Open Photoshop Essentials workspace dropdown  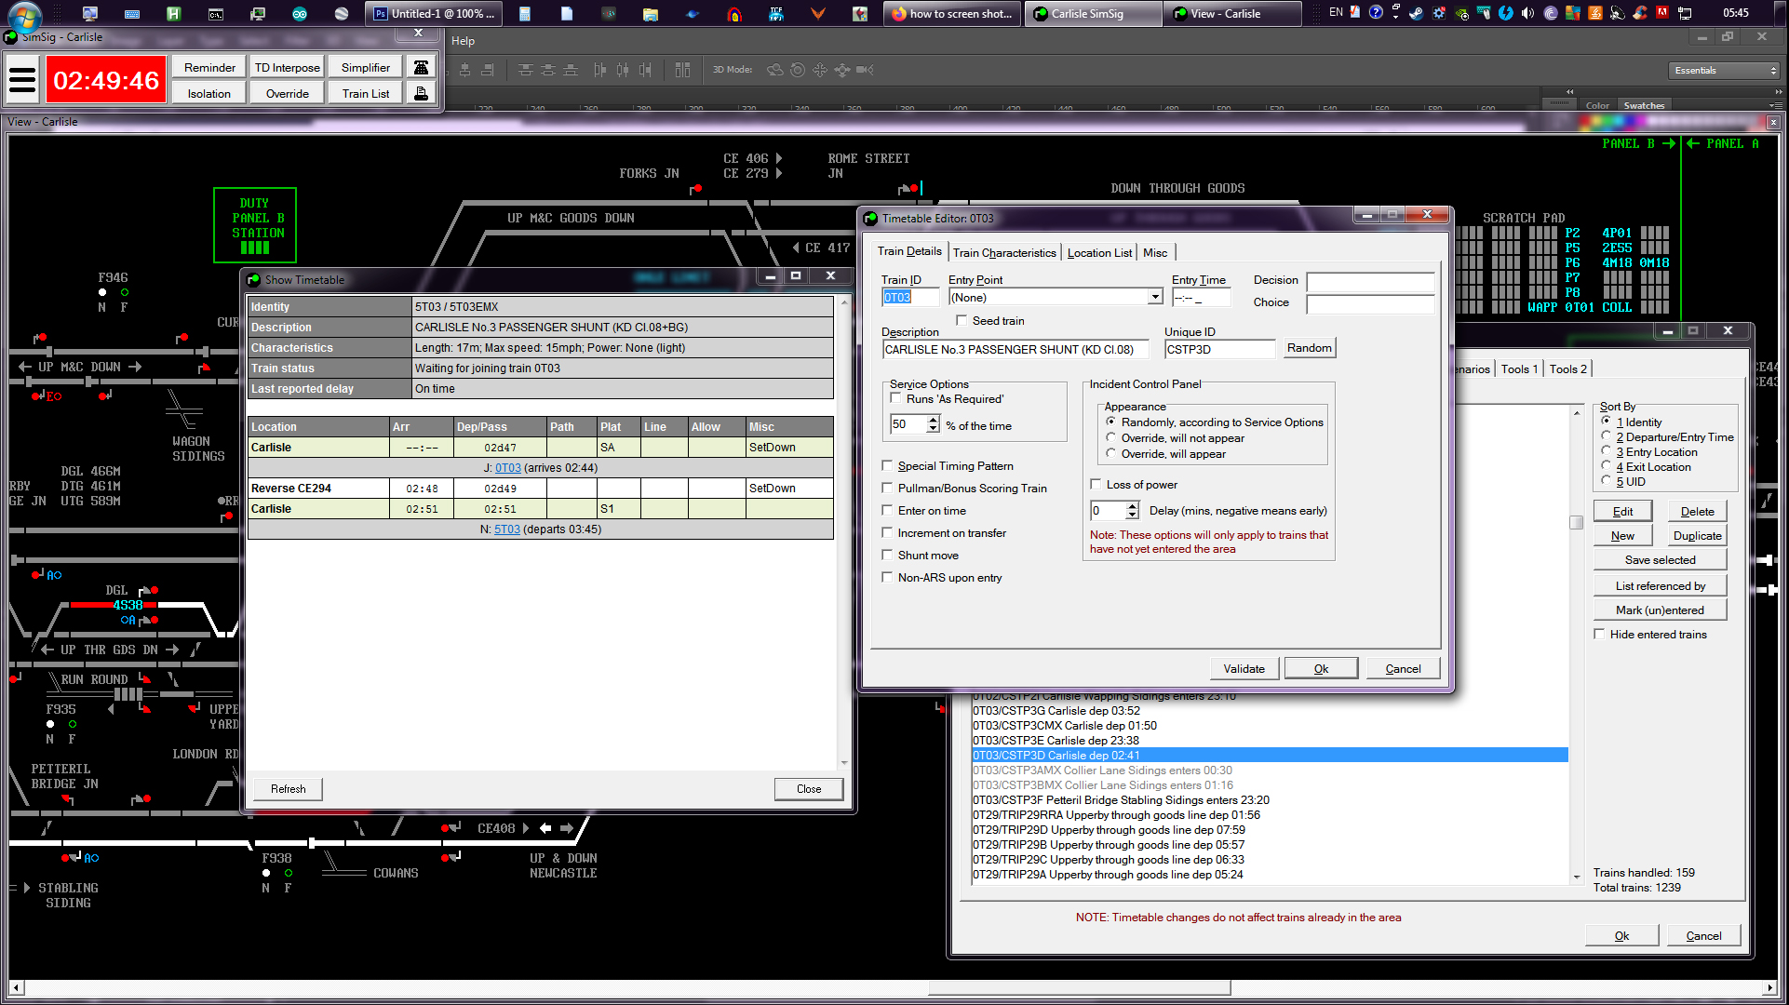[1725, 71]
